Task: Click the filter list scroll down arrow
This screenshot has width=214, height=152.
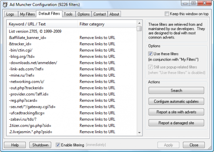Action: pos(139,133)
